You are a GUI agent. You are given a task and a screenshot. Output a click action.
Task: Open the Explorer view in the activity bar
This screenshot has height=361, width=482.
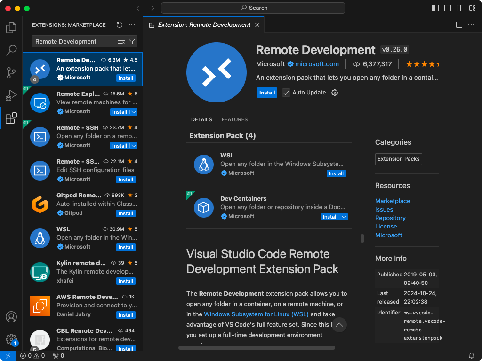click(11, 28)
